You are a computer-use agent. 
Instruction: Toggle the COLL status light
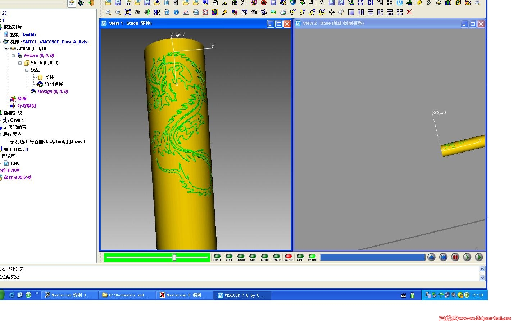click(229, 257)
